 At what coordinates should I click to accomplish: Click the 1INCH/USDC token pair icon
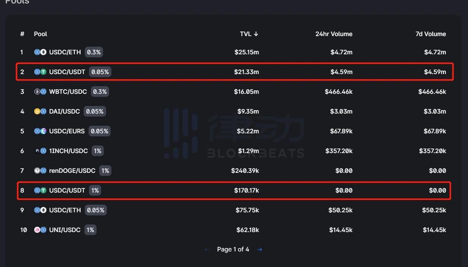pos(40,151)
